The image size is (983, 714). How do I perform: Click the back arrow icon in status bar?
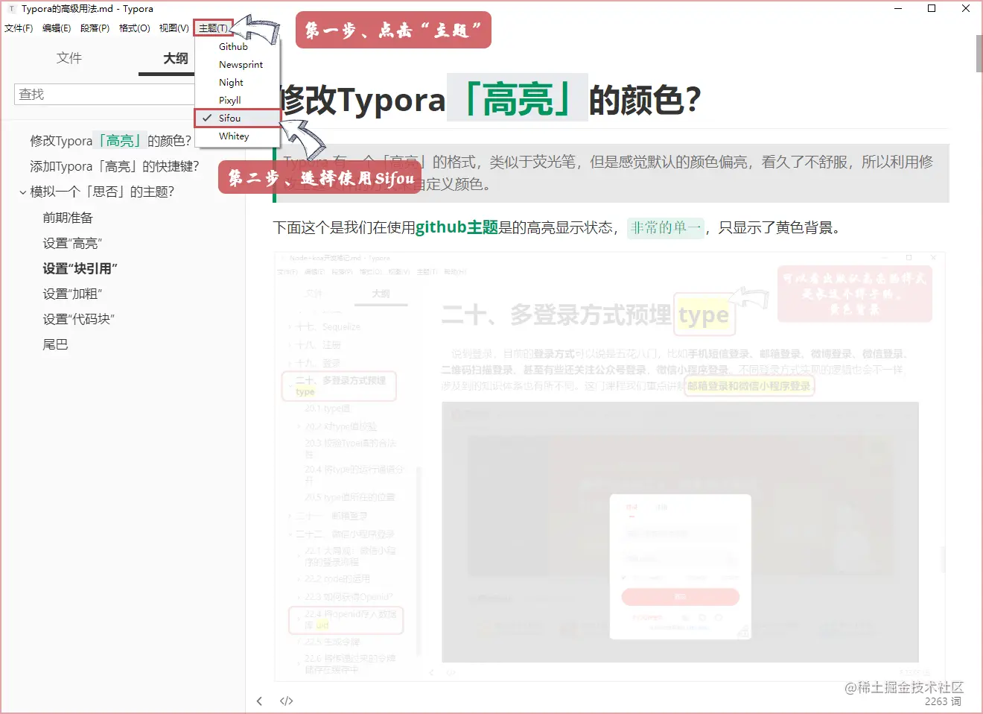tap(259, 701)
